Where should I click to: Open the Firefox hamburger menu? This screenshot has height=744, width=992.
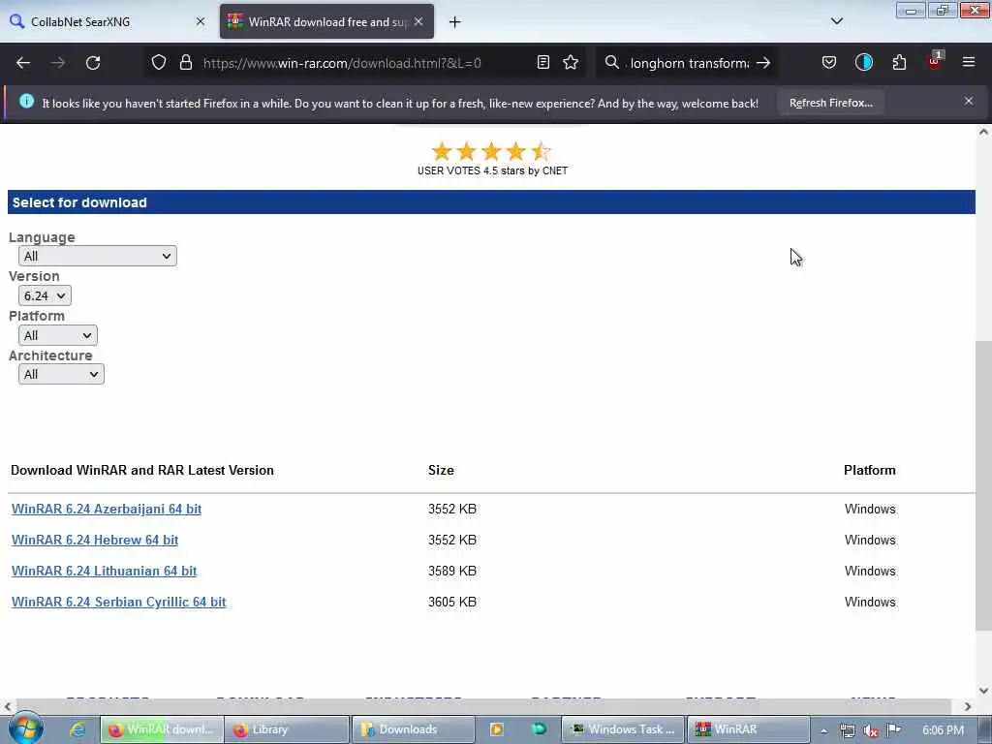pos(969,62)
